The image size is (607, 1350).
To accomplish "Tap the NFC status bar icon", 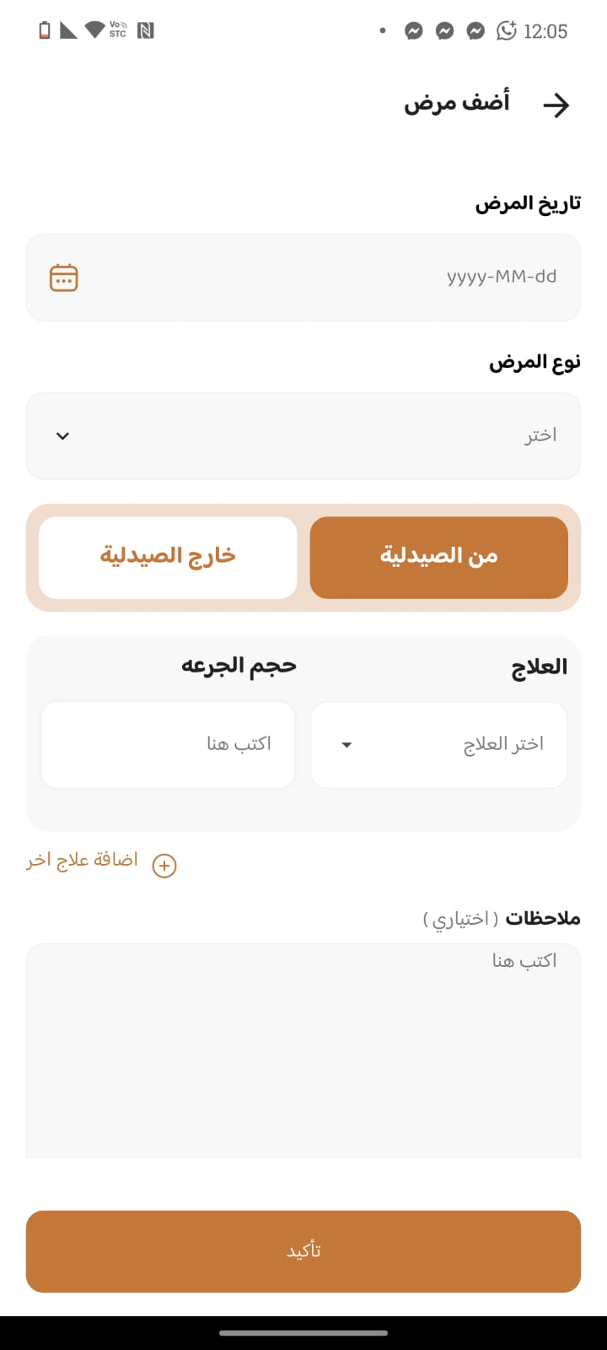I will tap(145, 31).
